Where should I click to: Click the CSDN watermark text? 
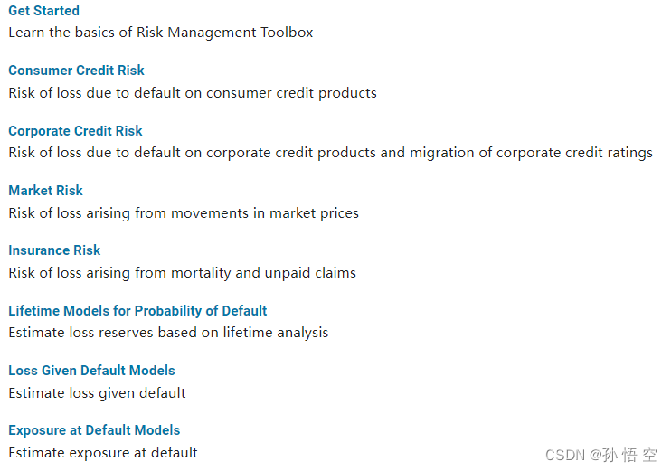coord(565,455)
